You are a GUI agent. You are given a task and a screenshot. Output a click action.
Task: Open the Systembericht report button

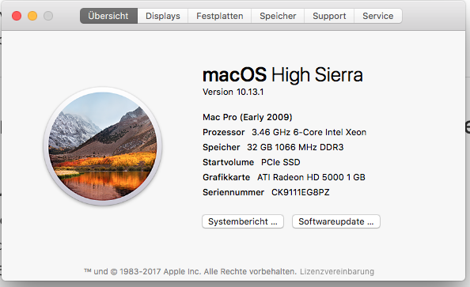coord(243,221)
